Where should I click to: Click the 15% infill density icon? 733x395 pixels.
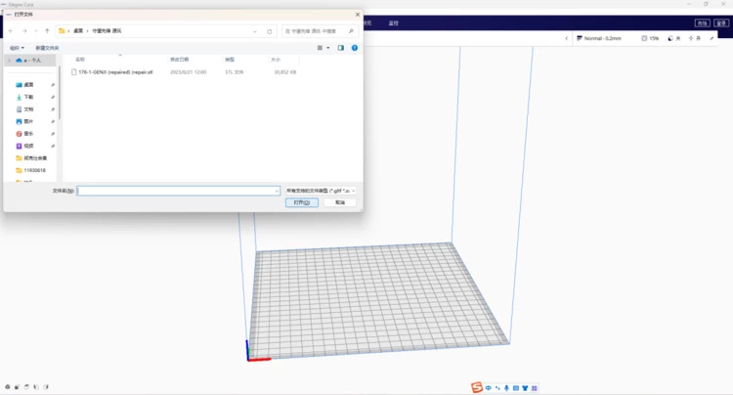point(650,38)
